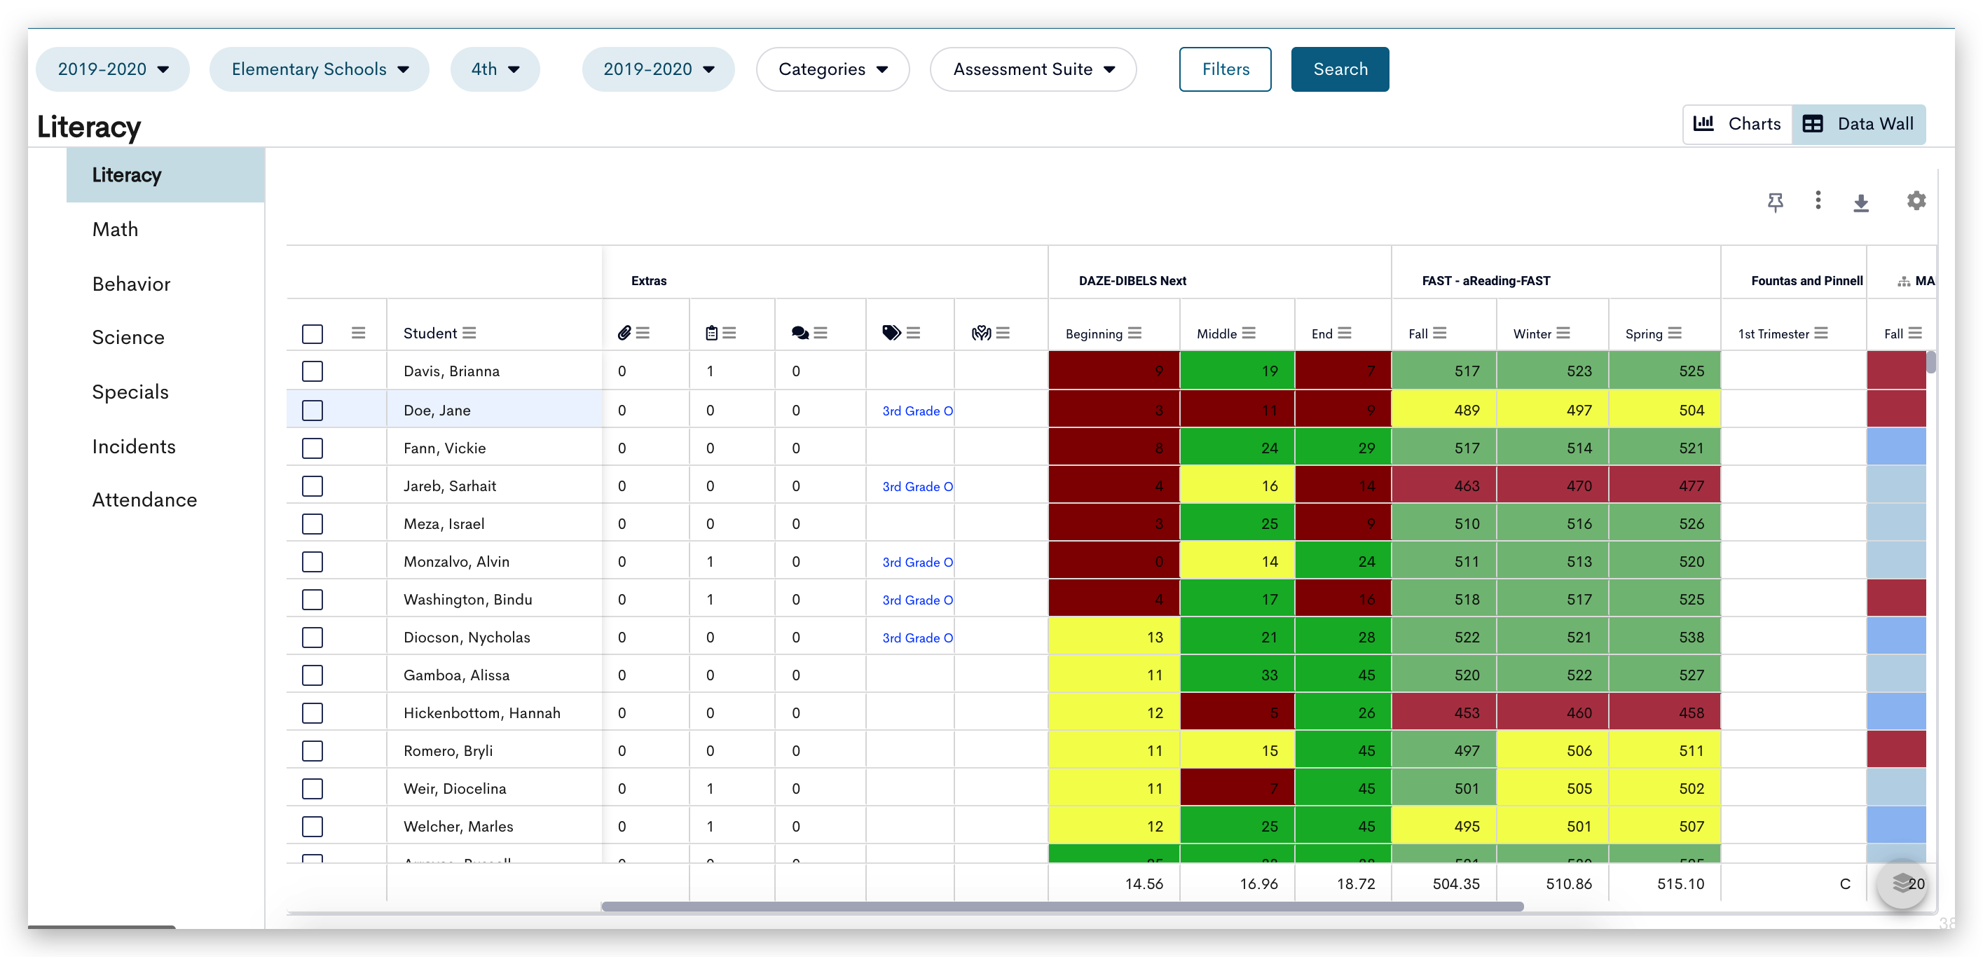The width and height of the screenshot is (1983, 957).
Task: Click the comments (chat bubbles) column icon
Action: tap(801, 333)
